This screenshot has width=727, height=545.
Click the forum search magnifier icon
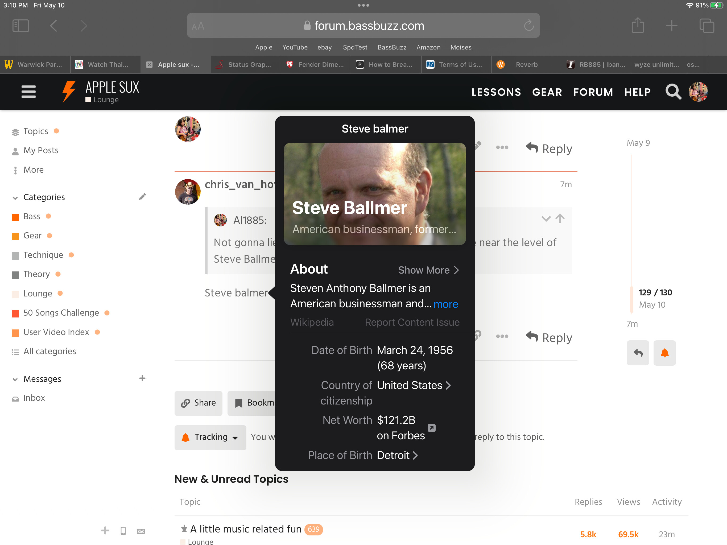tap(673, 92)
